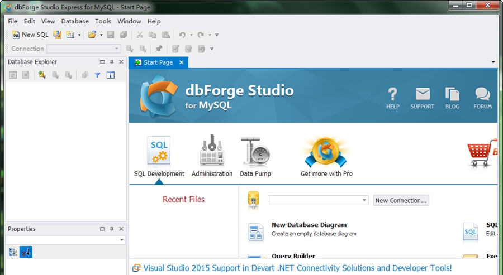Click the Categorized view icon in Properties

[13, 252]
